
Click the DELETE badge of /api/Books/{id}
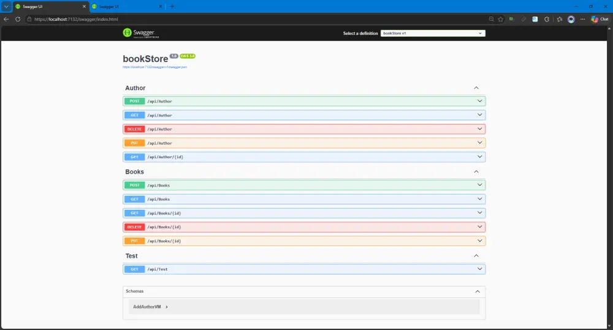tap(134, 227)
